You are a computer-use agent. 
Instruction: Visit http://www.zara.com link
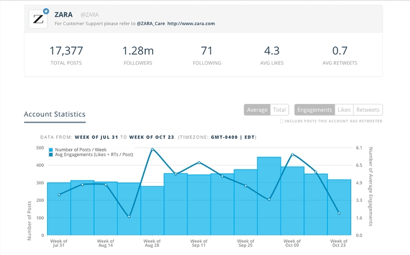191,23
